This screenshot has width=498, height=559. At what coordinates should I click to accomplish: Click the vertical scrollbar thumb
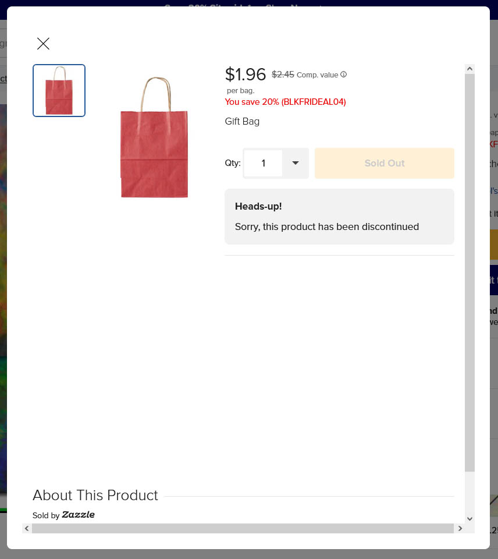click(469, 273)
